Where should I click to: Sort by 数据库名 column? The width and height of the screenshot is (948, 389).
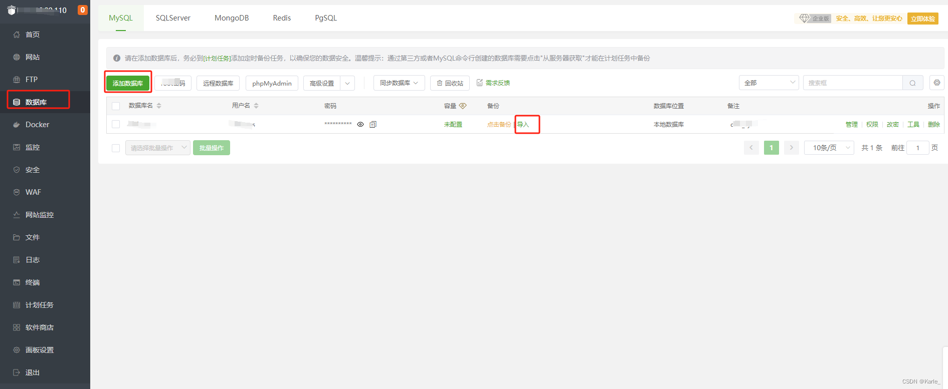[x=159, y=106]
